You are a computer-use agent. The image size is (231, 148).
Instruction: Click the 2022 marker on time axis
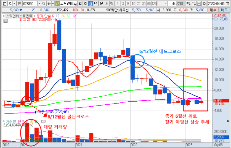coord(134,145)
